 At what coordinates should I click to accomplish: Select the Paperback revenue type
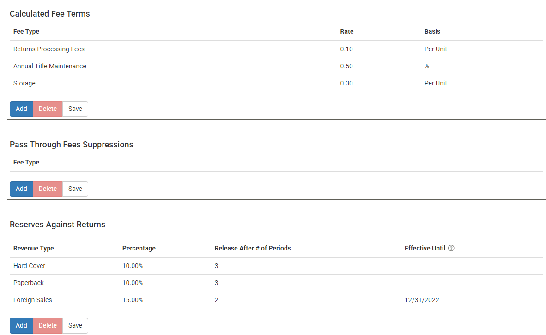point(29,283)
